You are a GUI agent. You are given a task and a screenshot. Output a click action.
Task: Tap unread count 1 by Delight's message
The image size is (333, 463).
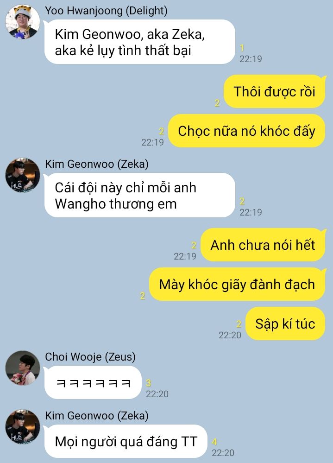click(x=242, y=48)
